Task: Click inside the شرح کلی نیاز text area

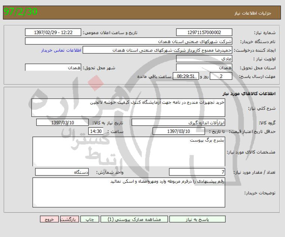Action: [128, 108]
